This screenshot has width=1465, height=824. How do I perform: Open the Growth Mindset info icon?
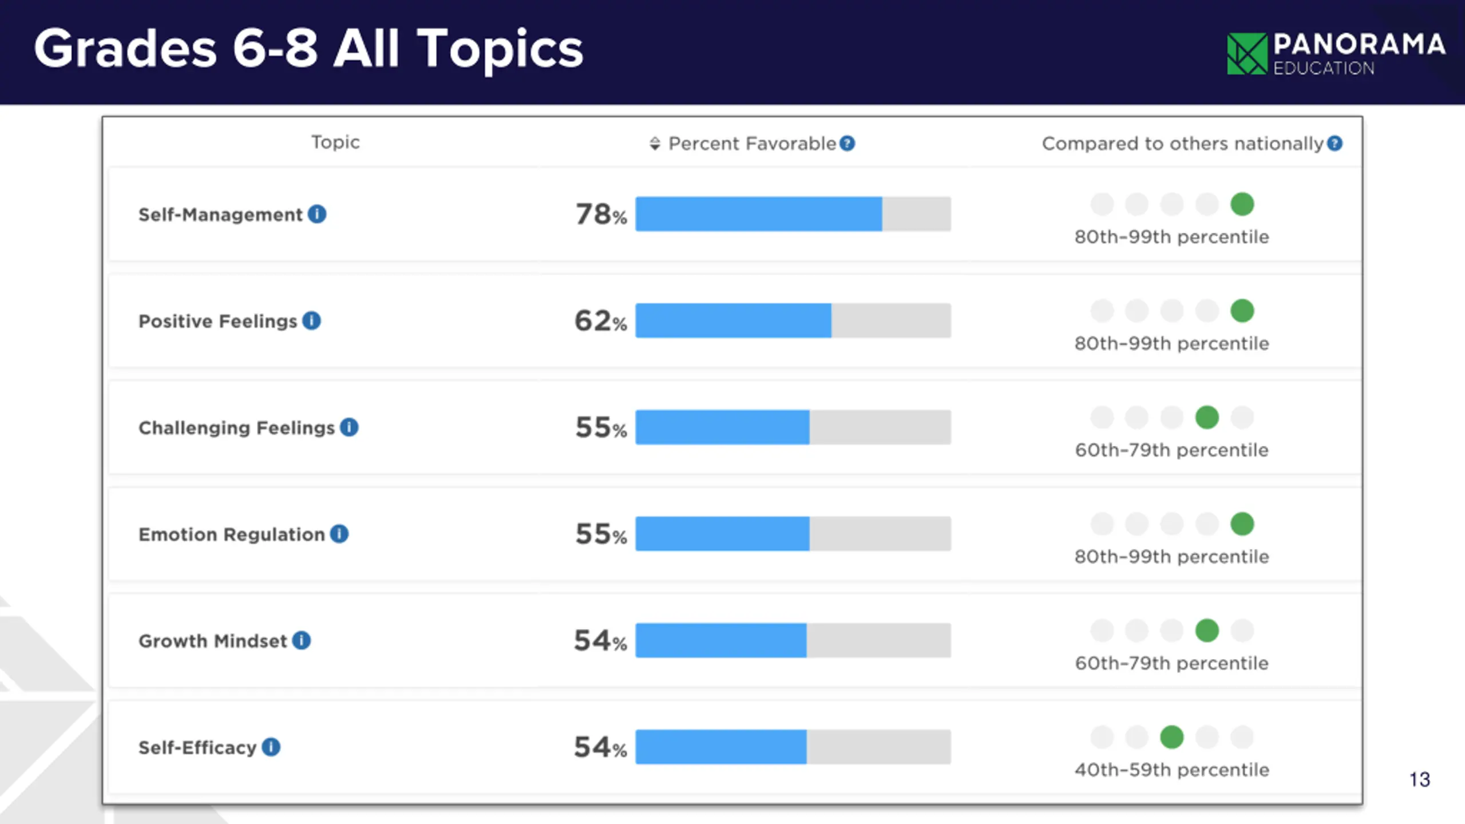(x=302, y=640)
